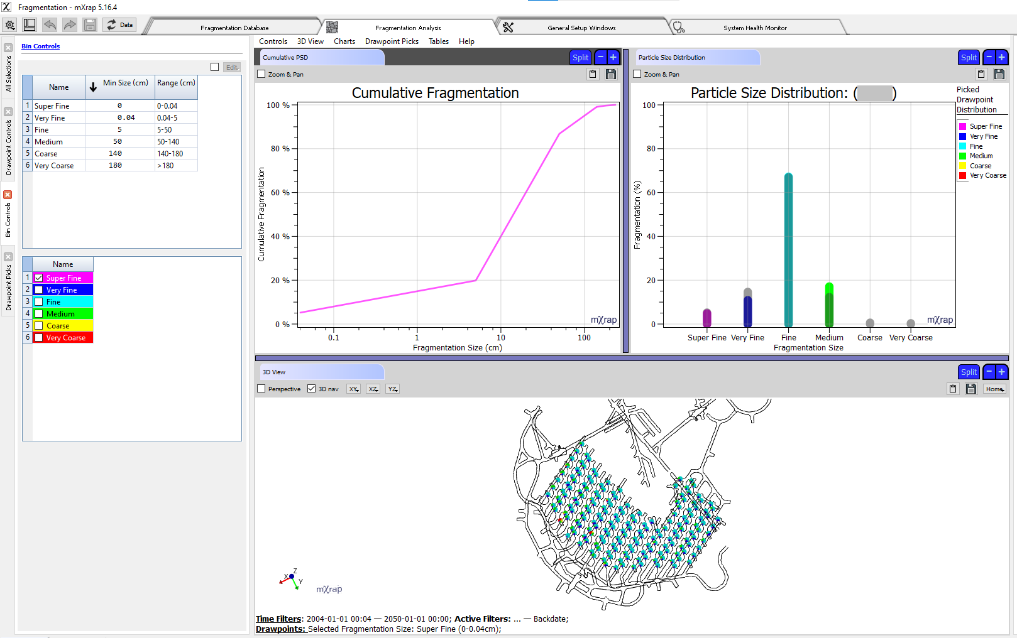The width and height of the screenshot is (1017, 638).
Task: Select the Medium row in the bin table
Action: tap(57, 141)
